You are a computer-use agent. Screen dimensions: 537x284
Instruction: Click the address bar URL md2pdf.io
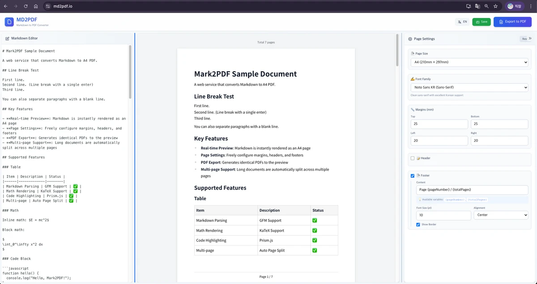coord(62,6)
